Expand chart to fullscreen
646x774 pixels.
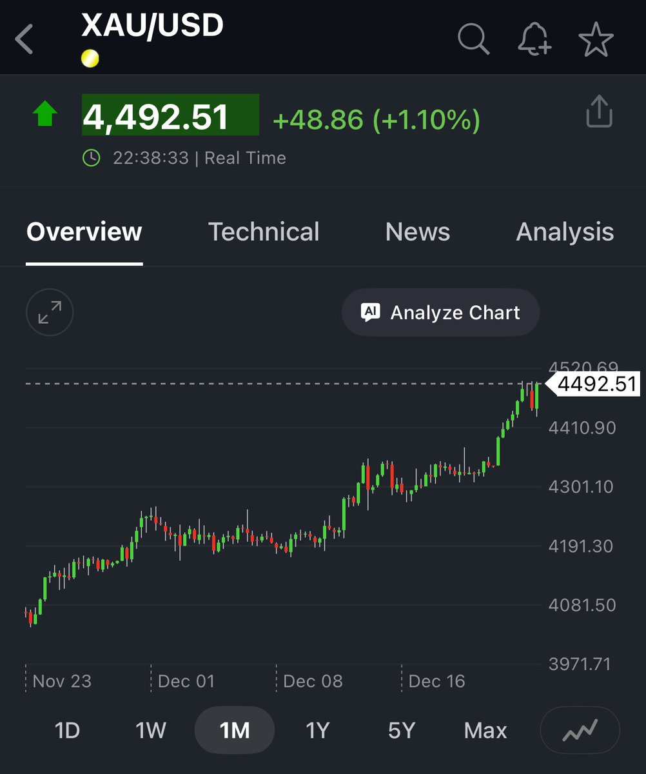click(x=50, y=313)
